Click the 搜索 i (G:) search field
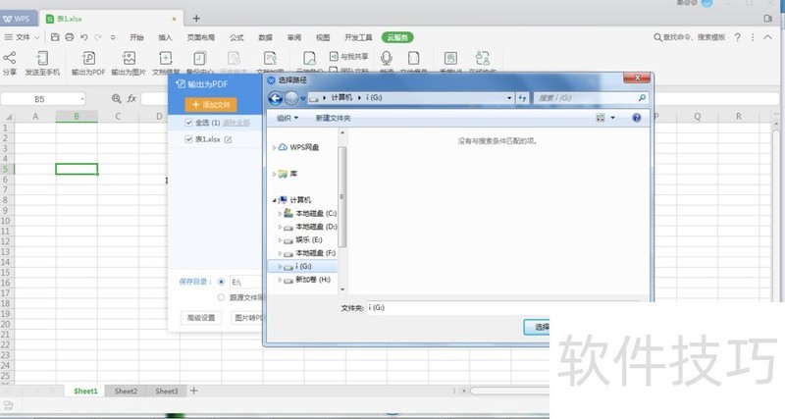This screenshot has height=419, width=785. pos(591,97)
